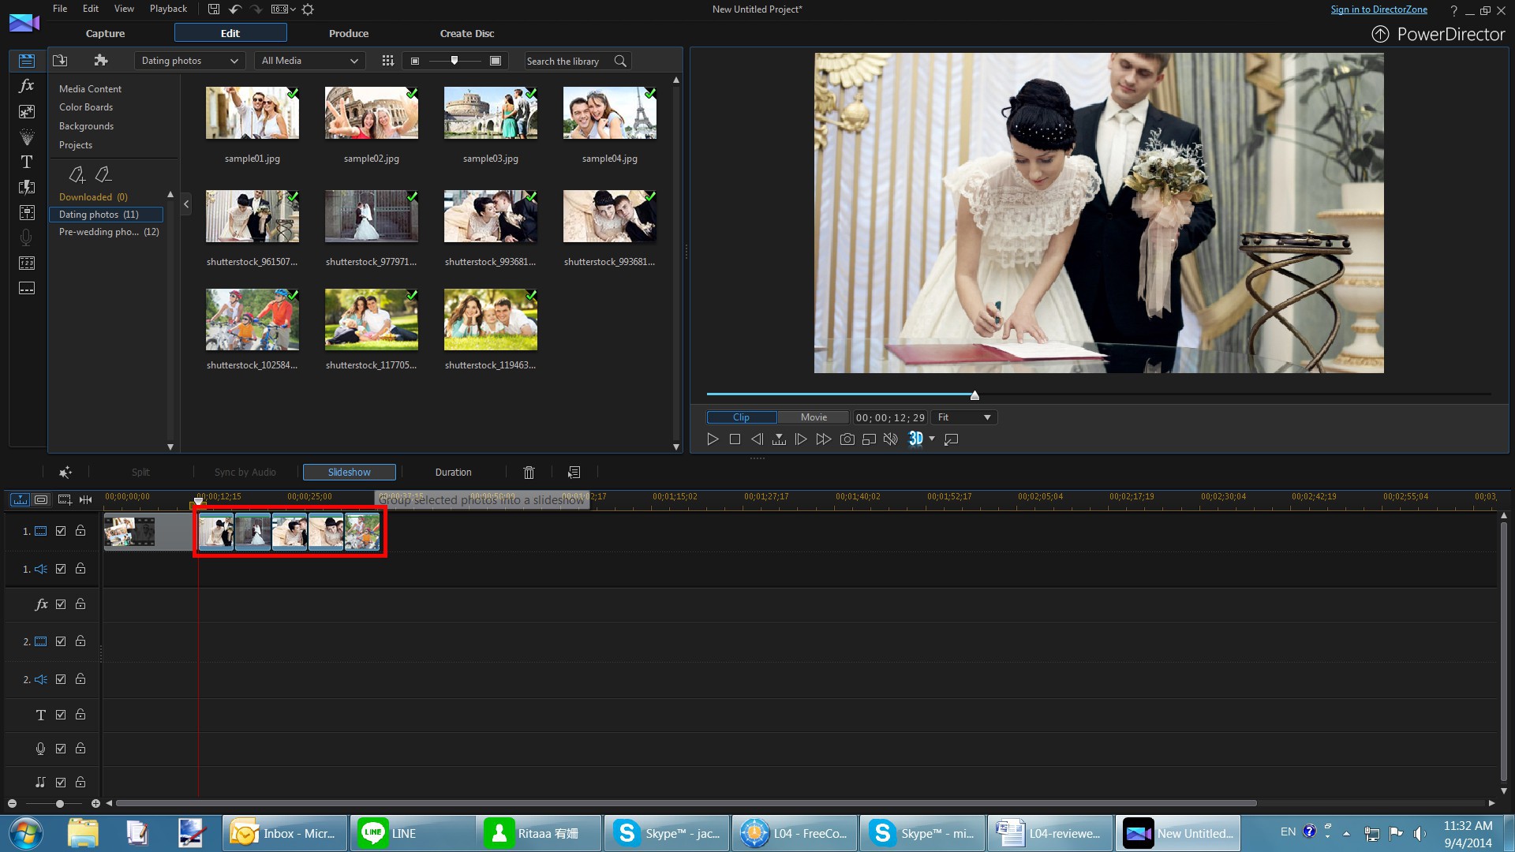1515x852 pixels.
Task: Take a snapshot of preview frame
Action: pyautogui.click(x=847, y=439)
